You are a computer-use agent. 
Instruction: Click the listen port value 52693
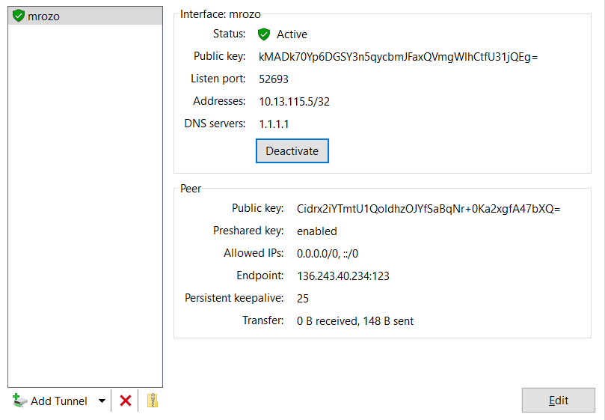tap(274, 79)
